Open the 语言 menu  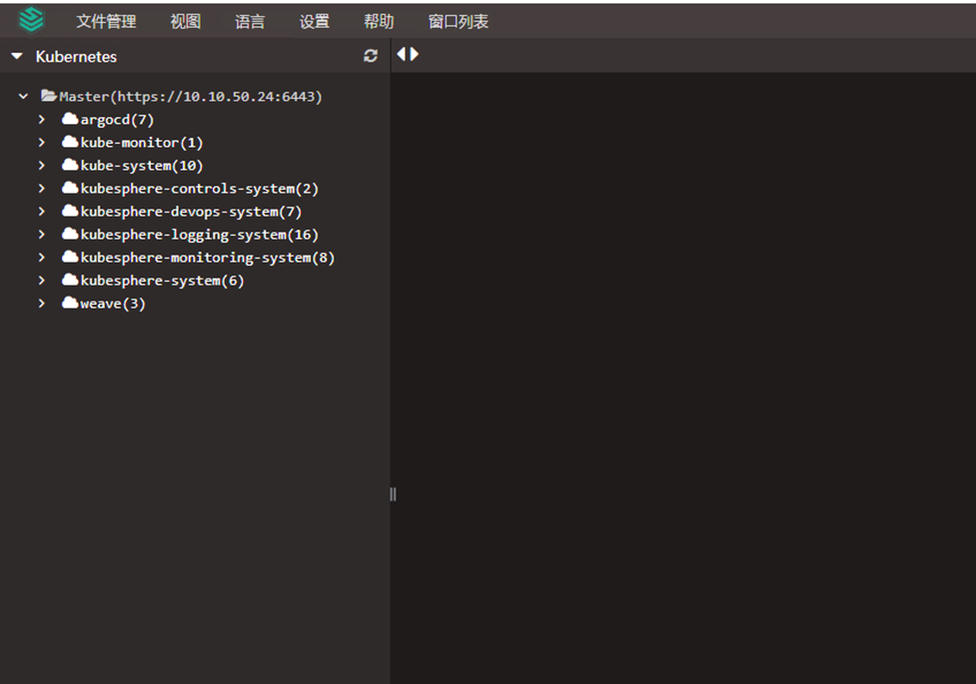[250, 22]
